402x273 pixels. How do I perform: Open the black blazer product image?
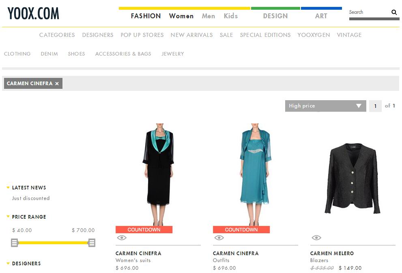tap(352, 178)
